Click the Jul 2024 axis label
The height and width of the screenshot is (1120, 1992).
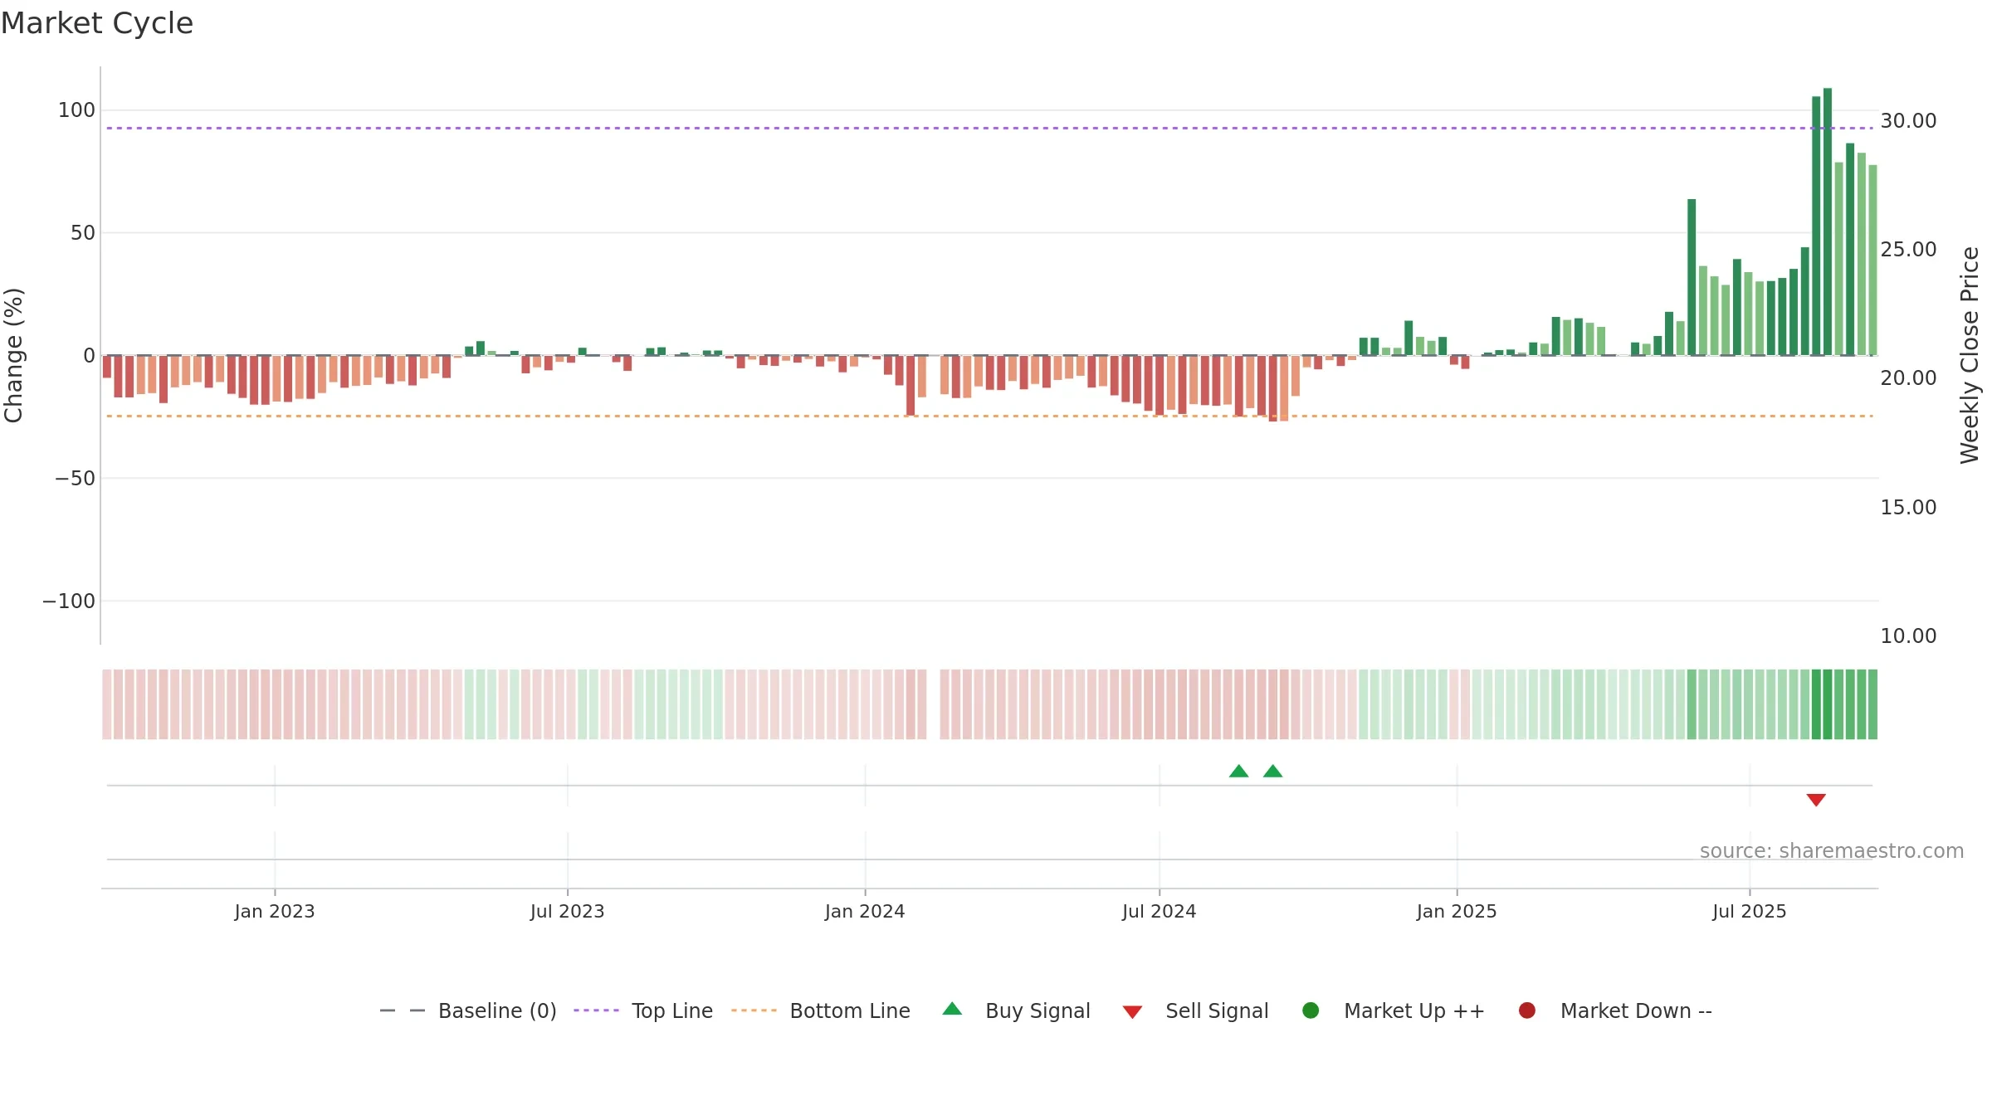1160,912
